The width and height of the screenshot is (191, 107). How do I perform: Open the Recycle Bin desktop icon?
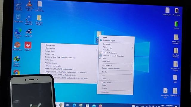pyautogui.click(x=19, y=18)
